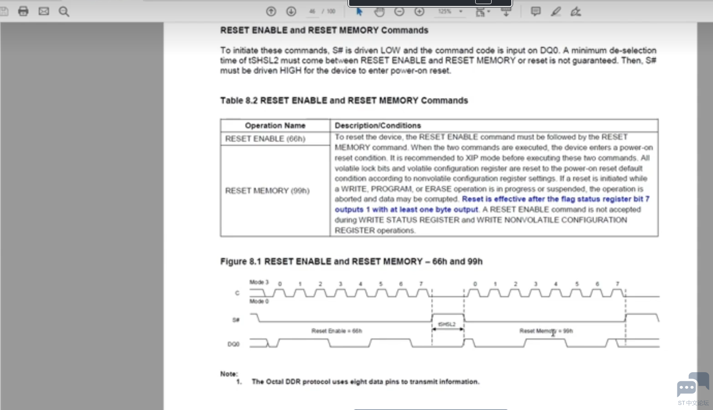Image resolution: width=713 pixels, height=410 pixels.
Task: Click the email envelope icon
Action: [44, 11]
